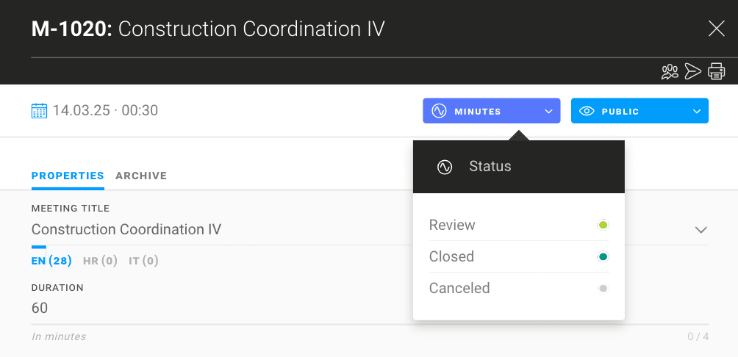738x357 pixels.
Task: Click the Status header waveform icon
Action: coord(444,167)
